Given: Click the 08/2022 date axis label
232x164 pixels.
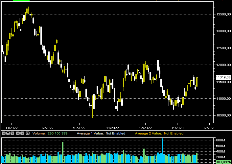Looking at the screenshot, I should point(11,128).
